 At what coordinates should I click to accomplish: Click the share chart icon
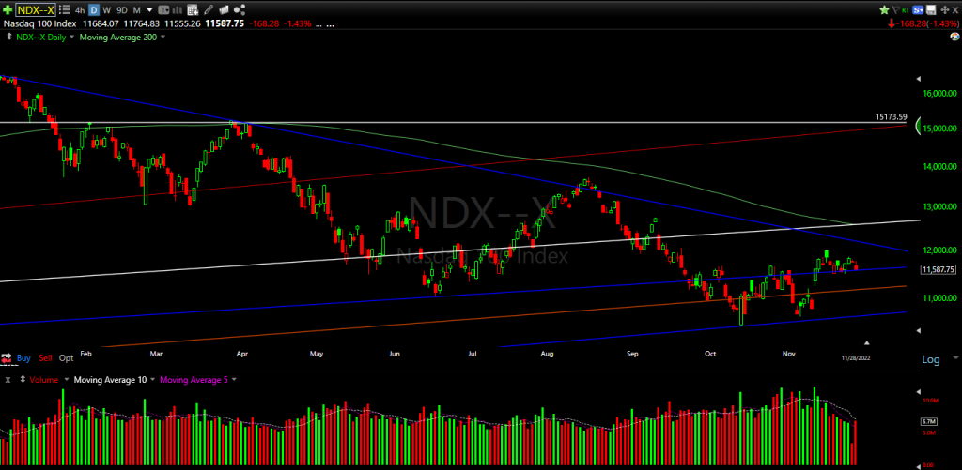pos(240,9)
